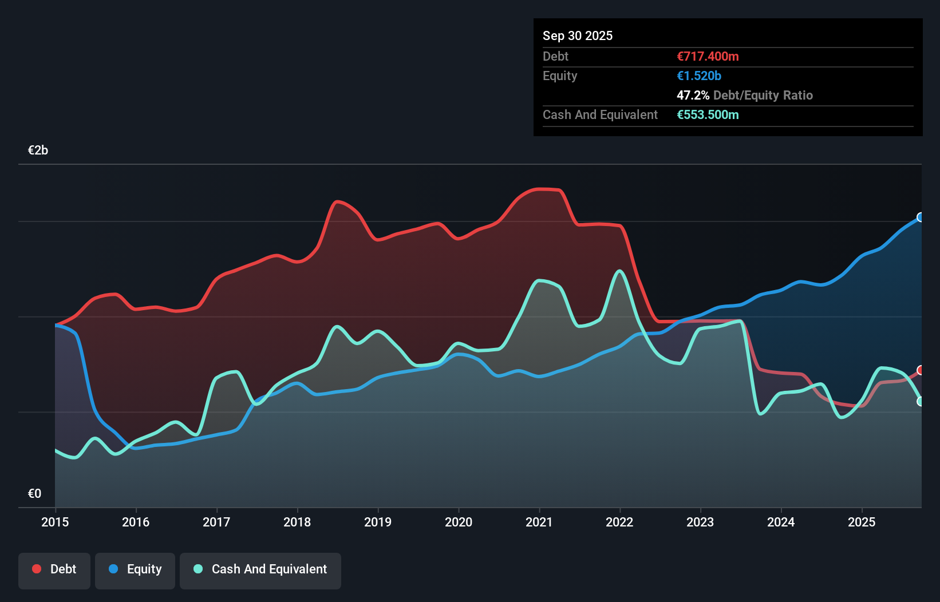Open the Debt/Equity Ratio details

[x=745, y=95]
